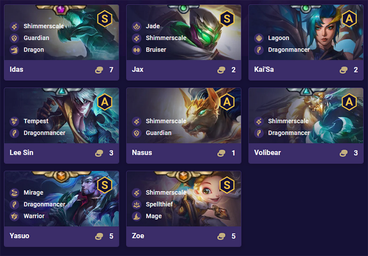Image resolution: width=368 pixels, height=256 pixels.
Task: Open the Idas champion name link
Action: [x=16, y=70]
